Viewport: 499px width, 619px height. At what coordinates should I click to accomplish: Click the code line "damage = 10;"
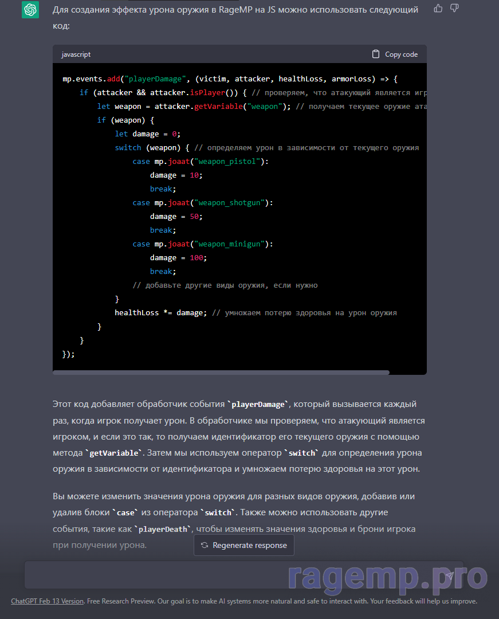(x=176, y=175)
